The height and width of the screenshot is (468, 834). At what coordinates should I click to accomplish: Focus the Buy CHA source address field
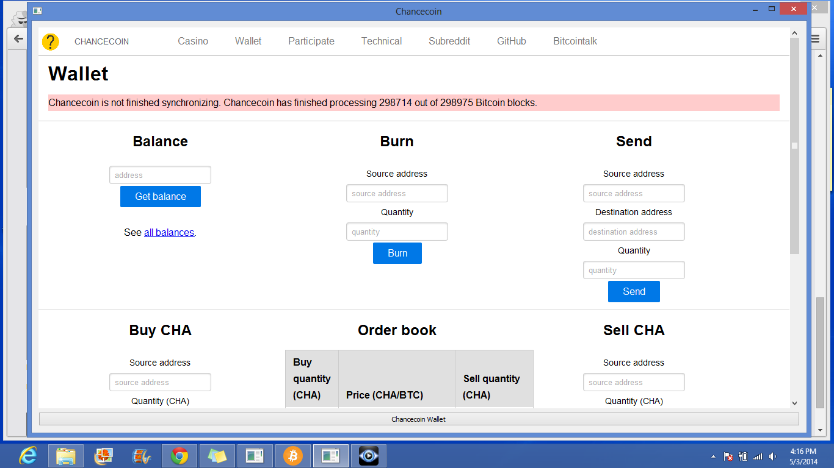tap(160, 382)
